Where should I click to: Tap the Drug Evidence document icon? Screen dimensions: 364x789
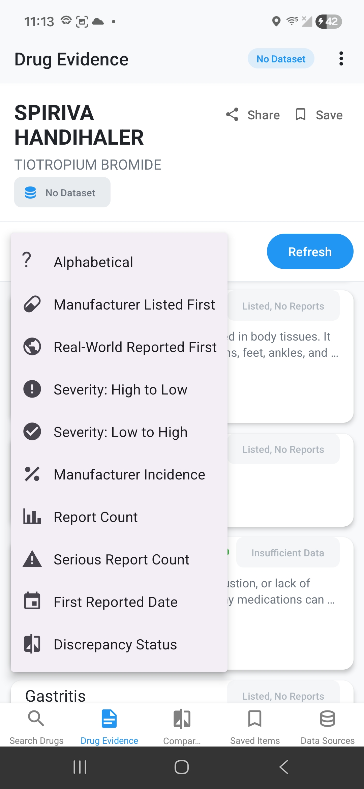pyautogui.click(x=109, y=719)
